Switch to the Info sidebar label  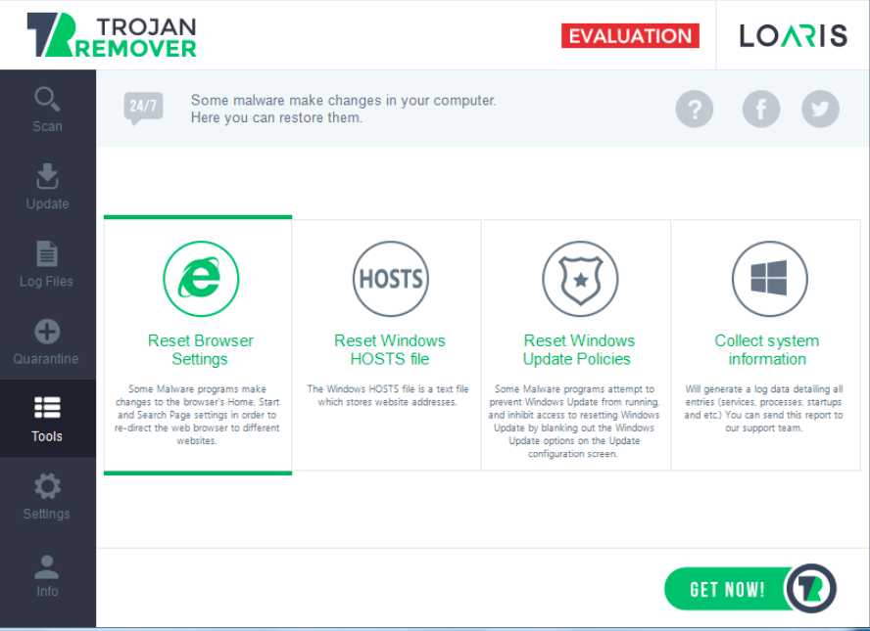(47, 592)
